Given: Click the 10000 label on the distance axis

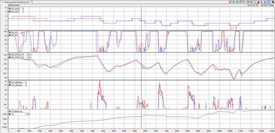Looking at the screenshot, I should [219, 131].
